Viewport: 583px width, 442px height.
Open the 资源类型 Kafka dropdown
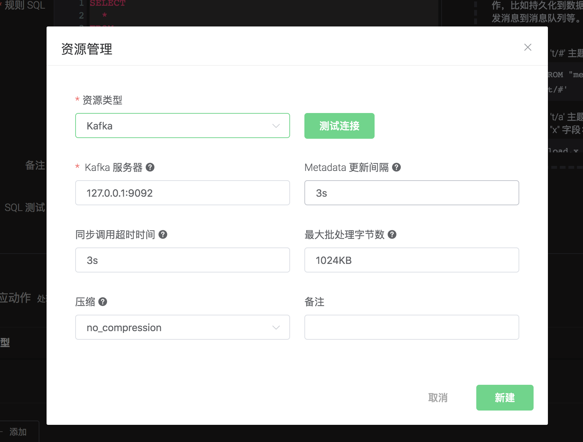(x=182, y=126)
